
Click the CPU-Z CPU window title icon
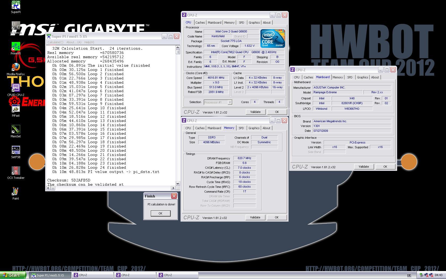tap(184, 15)
